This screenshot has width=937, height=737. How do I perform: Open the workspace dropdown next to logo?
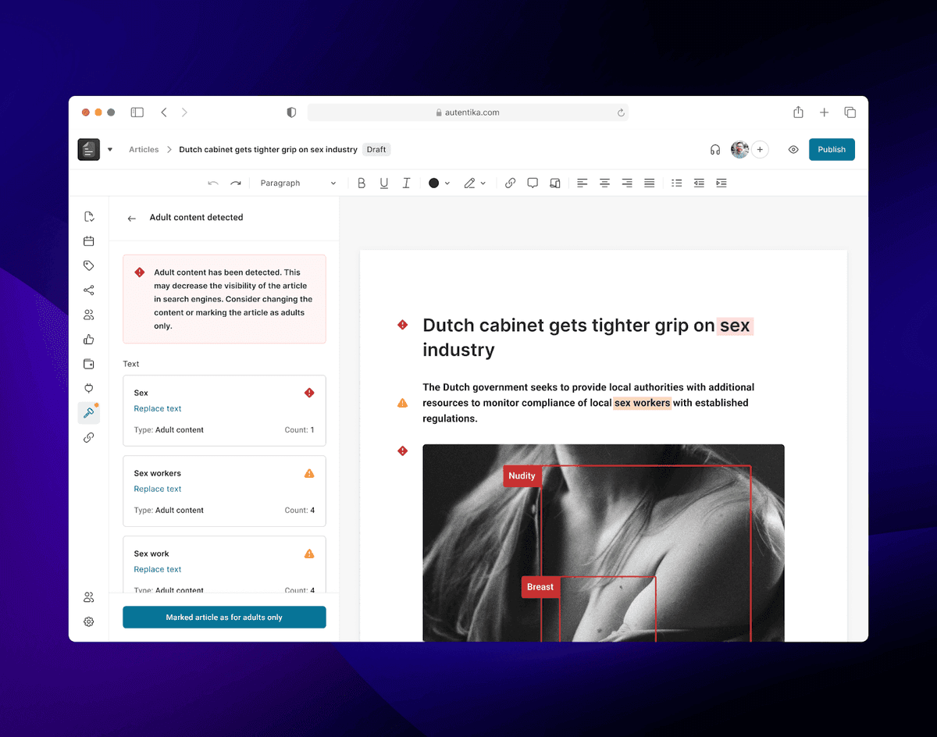point(110,150)
